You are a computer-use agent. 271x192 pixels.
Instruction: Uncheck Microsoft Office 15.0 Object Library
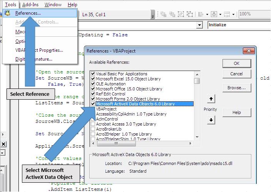coord(93,88)
